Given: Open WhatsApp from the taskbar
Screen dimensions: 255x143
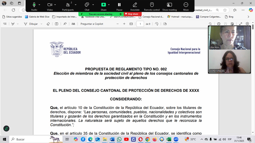Looking at the screenshot, I should [x=119, y=139].
